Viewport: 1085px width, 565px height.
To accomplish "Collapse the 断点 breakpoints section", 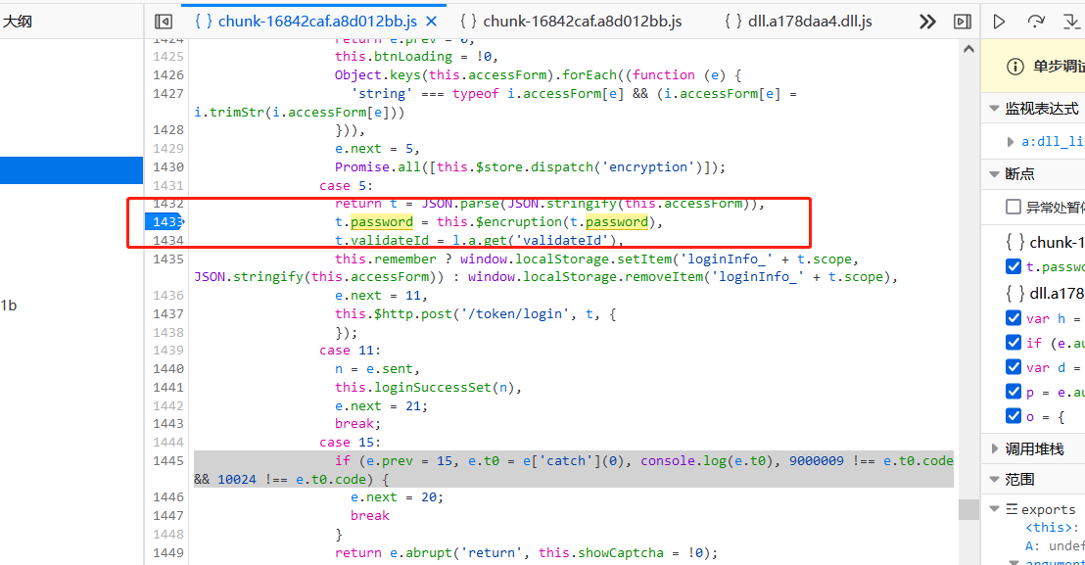I will (994, 174).
